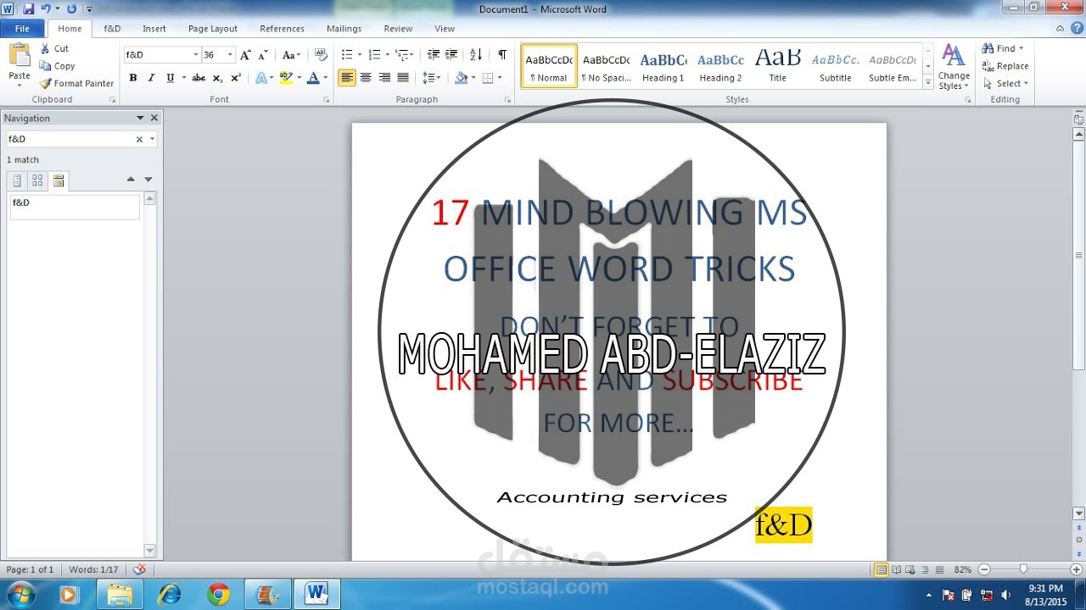
Task: Open the font size dropdown
Action: 230,55
